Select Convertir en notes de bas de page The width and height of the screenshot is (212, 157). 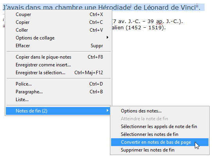(160, 142)
